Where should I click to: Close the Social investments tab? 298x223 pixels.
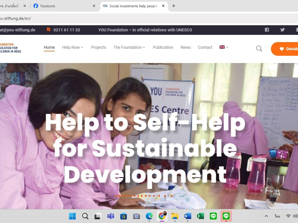[x=163, y=6]
